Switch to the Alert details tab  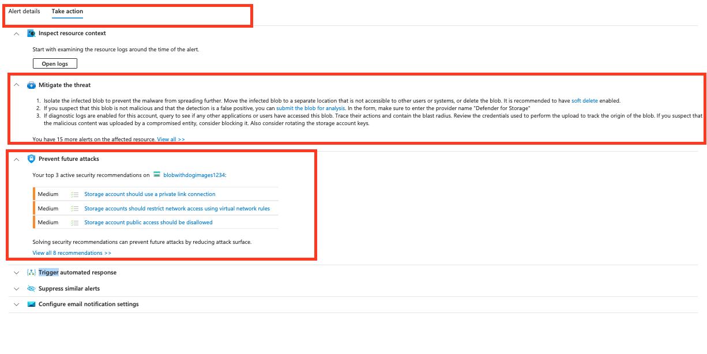[x=24, y=10]
